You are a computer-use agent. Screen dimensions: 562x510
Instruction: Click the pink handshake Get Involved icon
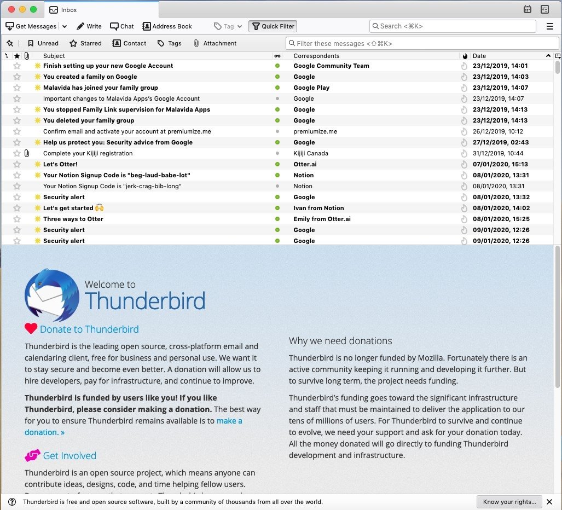coord(32,455)
